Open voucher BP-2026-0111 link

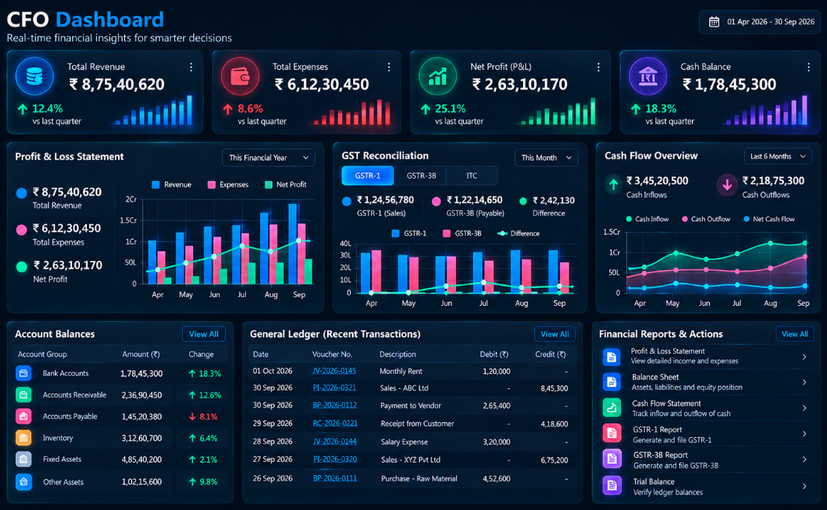tap(335, 478)
